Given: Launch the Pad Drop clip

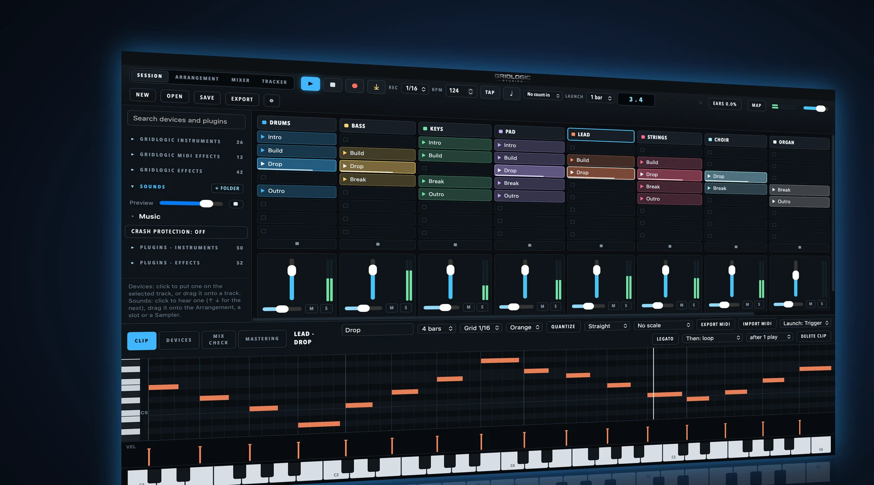Looking at the screenshot, I should click(x=529, y=171).
